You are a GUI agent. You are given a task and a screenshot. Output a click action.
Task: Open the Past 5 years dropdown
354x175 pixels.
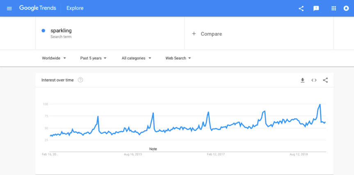pyautogui.click(x=94, y=58)
